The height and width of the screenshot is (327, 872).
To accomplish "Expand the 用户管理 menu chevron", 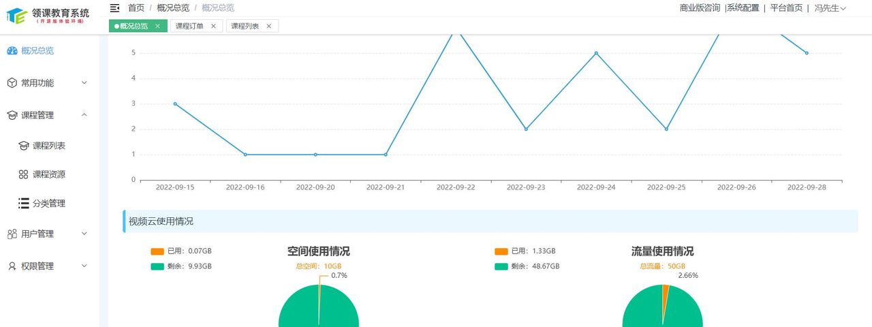I will 84,233.
